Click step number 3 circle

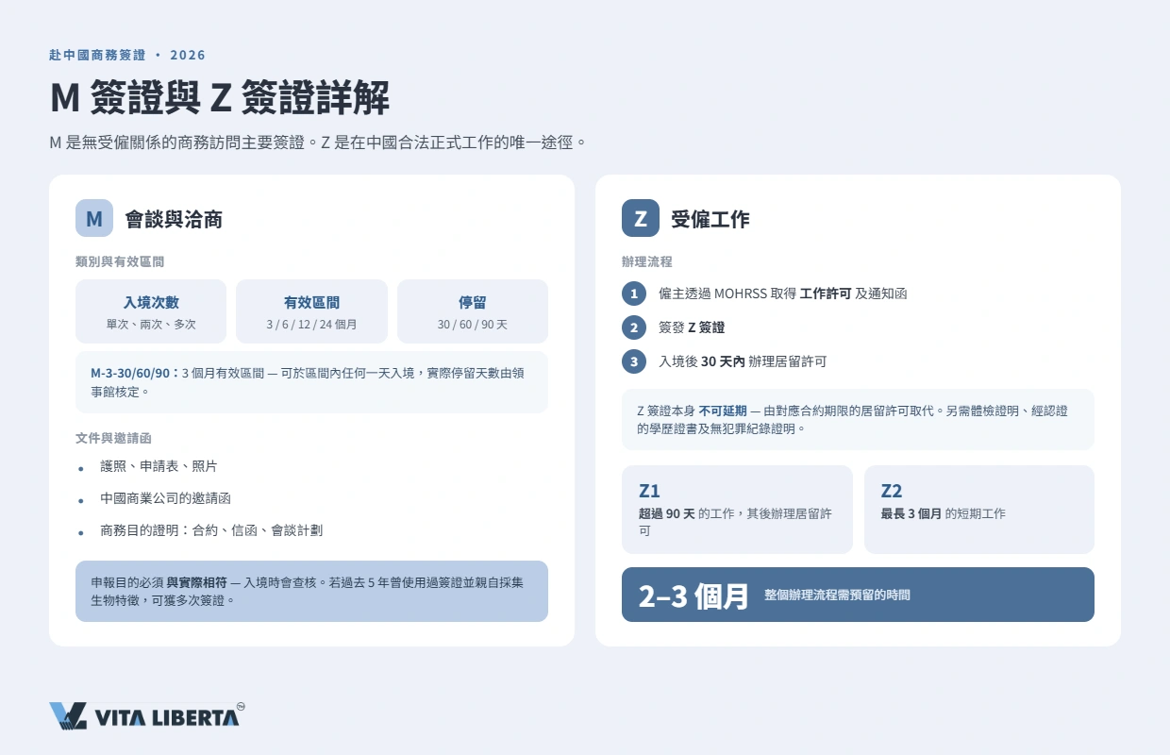634,361
